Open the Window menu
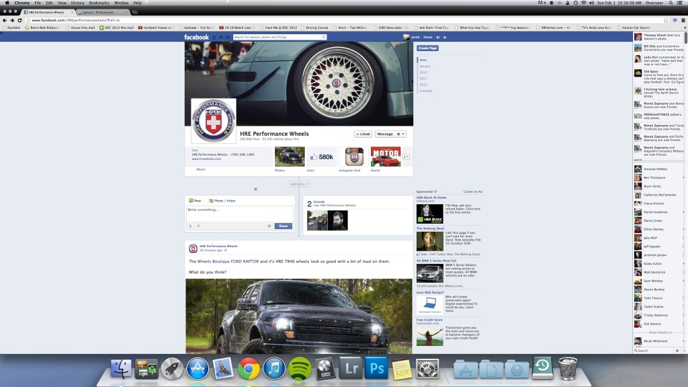This screenshot has height=387, width=688. (x=122, y=3)
